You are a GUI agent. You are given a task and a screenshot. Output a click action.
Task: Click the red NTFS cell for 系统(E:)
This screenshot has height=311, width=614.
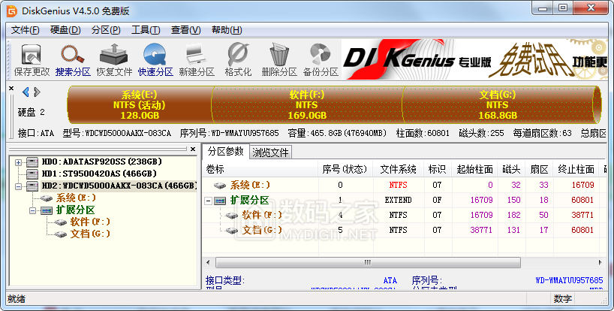pyautogui.click(x=398, y=185)
